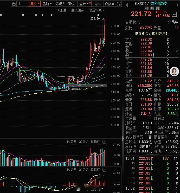This screenshot has width=180, height=193.
Task: Click the assistant avatar icon
Action: 174,71
